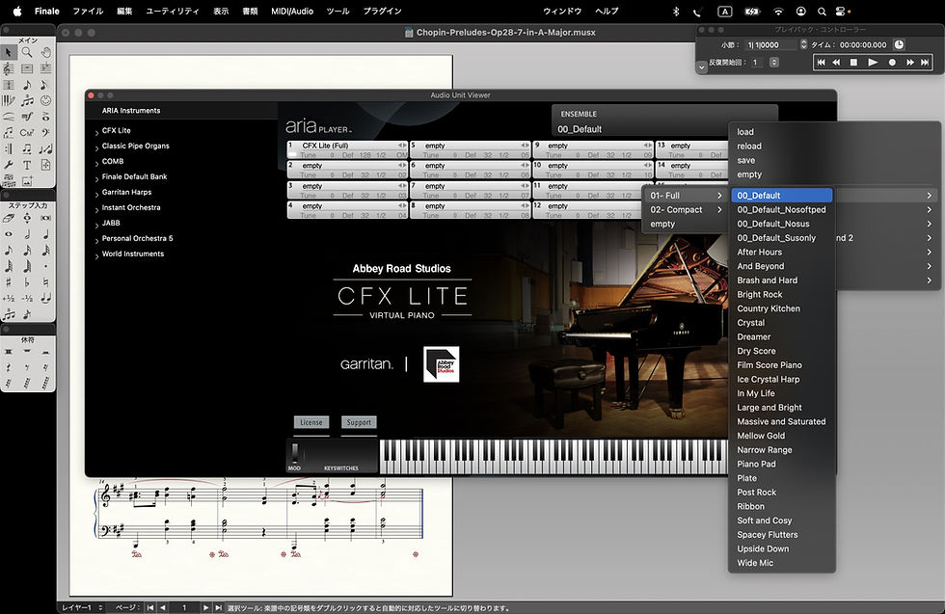Select the Clef tool with bass clef
Image resolution: width=945 pixels, height=614 pixels.
click(x=45, y=133)
